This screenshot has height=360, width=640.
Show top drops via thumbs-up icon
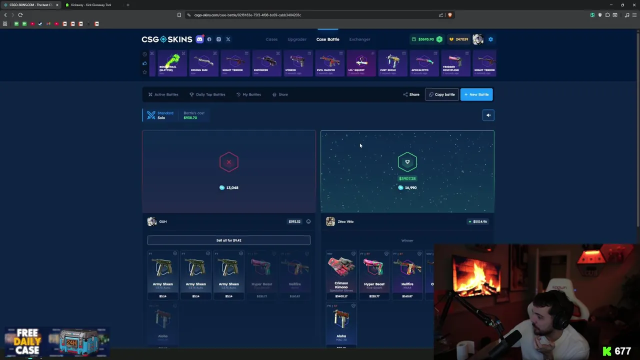145,63
